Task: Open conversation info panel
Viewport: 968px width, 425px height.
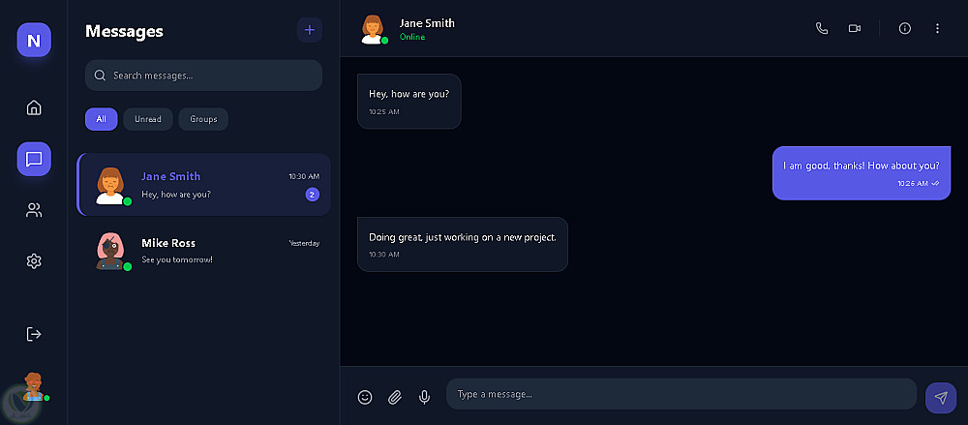Action: click(x=905, y=28)
